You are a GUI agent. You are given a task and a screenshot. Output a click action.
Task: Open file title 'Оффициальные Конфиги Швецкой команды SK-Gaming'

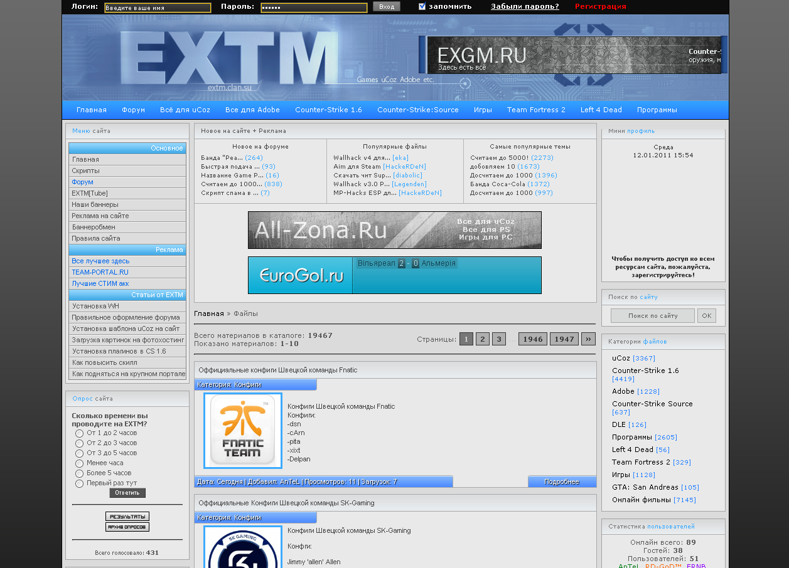click(286, 503)
